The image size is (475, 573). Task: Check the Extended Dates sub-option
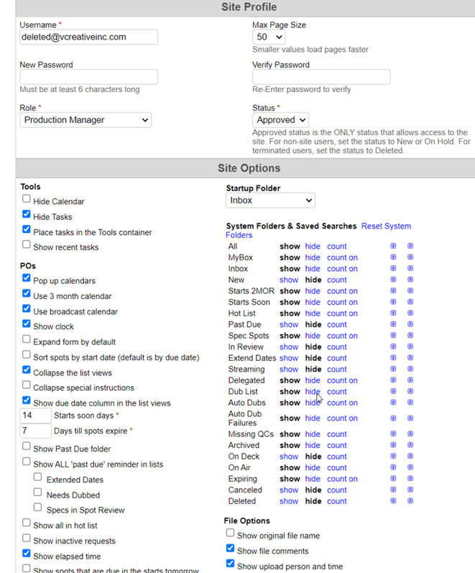click(37, 477)
